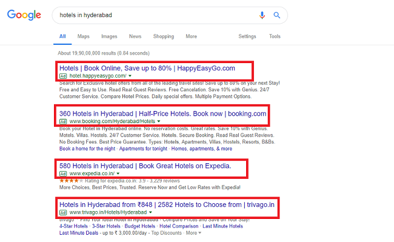Open the More search menu
394x242 pixels.
[191, 36]
